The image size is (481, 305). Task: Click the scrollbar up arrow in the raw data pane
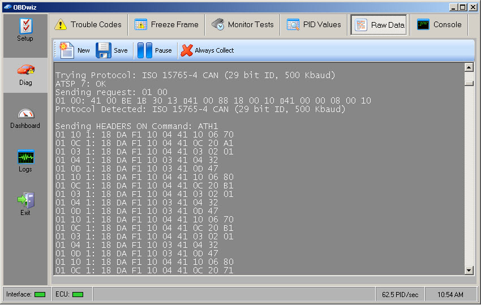pyautogui.click(x=469, y=67)
